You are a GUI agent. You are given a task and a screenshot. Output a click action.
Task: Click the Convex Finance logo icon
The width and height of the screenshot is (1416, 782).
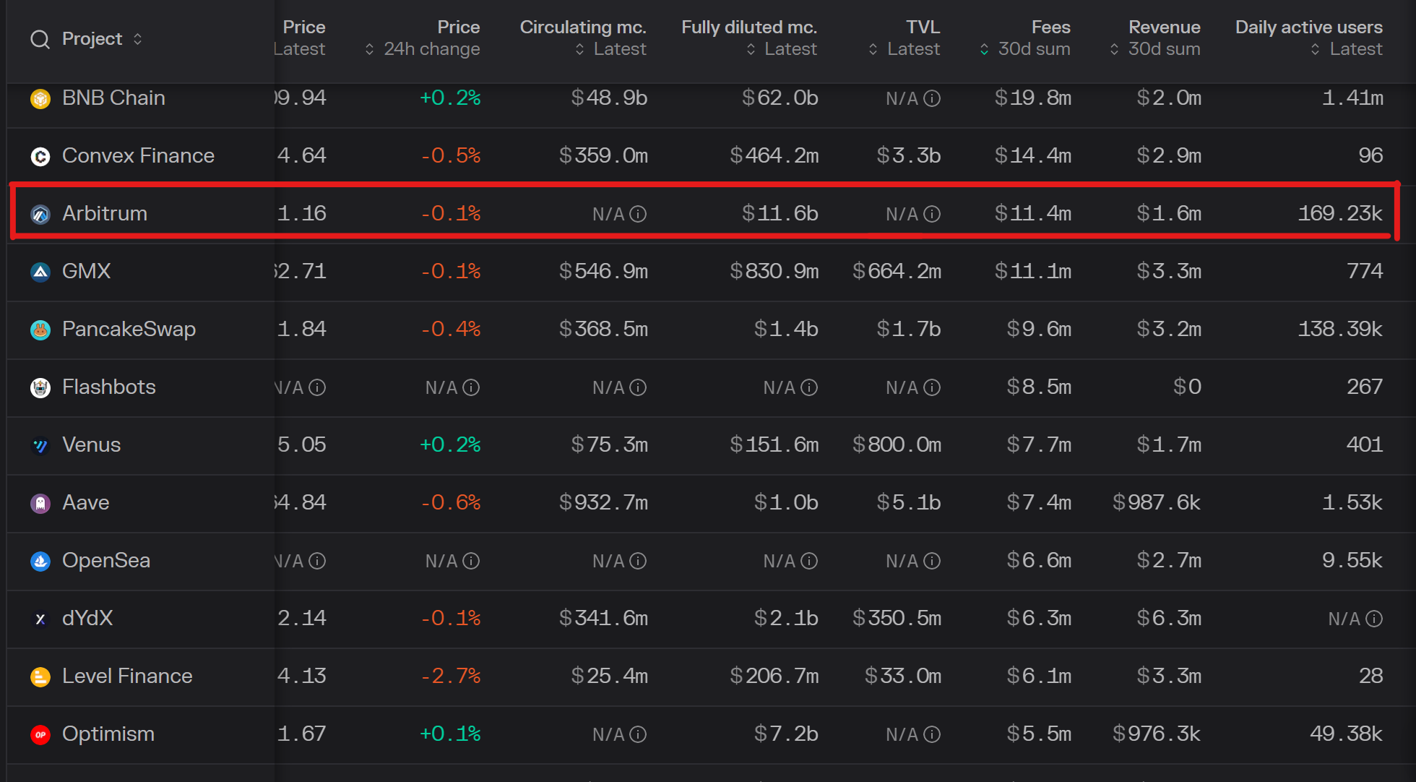coord(40,156)
